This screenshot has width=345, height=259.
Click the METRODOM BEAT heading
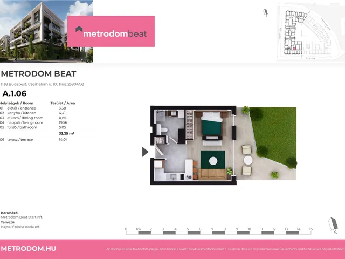(x=38, y=73)
